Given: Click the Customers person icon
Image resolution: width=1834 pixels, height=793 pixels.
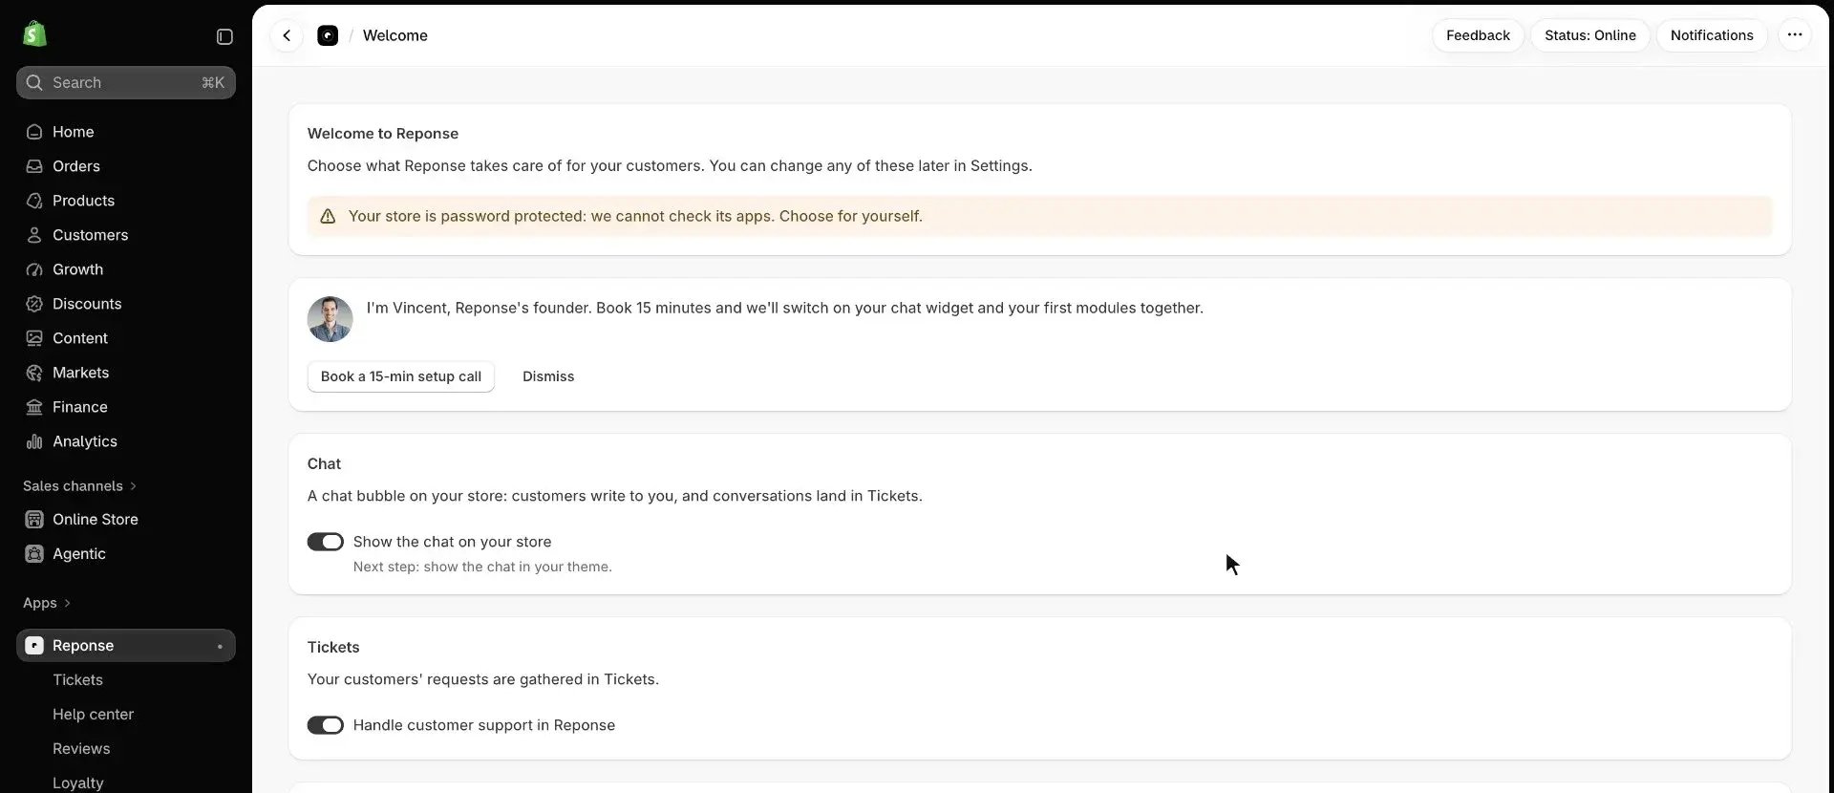Looking at the screenshot, I should click(34, 235).
